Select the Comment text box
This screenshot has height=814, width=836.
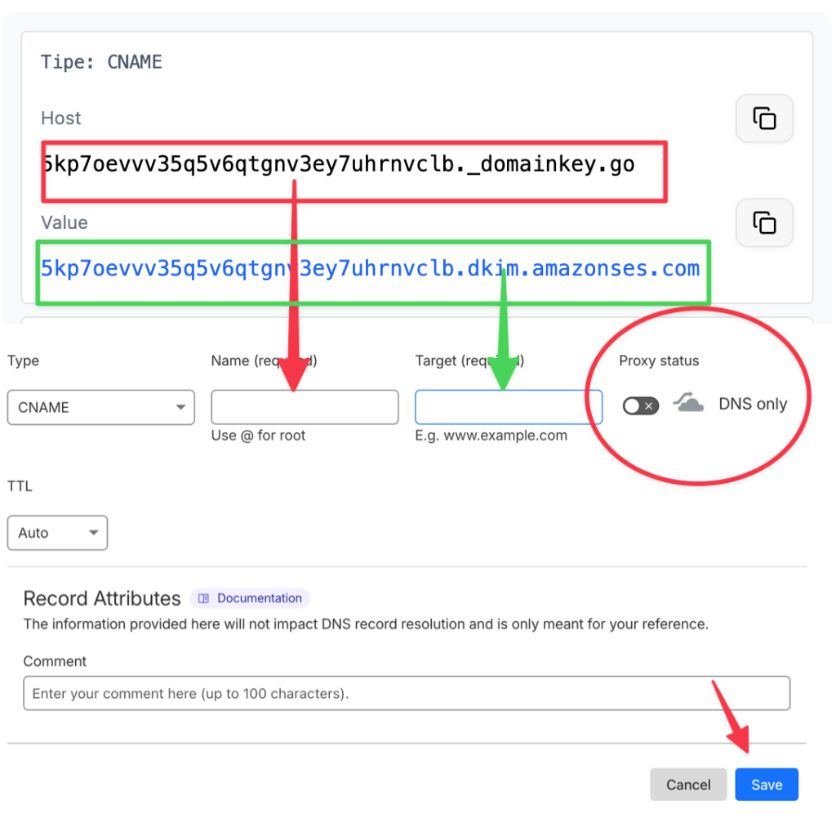click(x=407, y=693)
